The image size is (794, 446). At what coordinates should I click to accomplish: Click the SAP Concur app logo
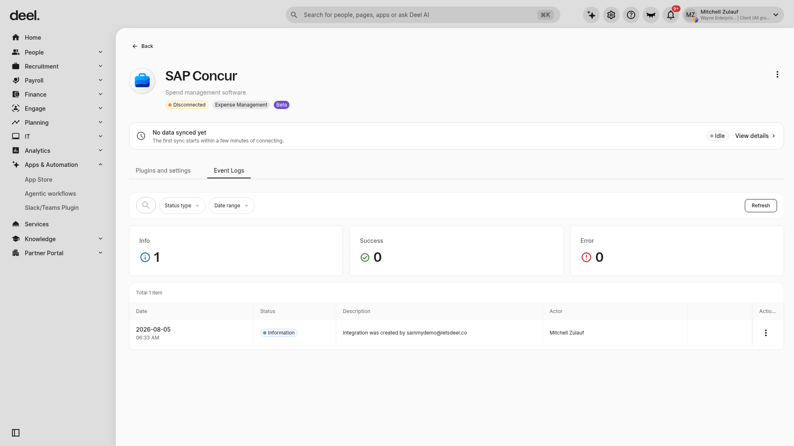pyautogui.click(x=142, y=81)
